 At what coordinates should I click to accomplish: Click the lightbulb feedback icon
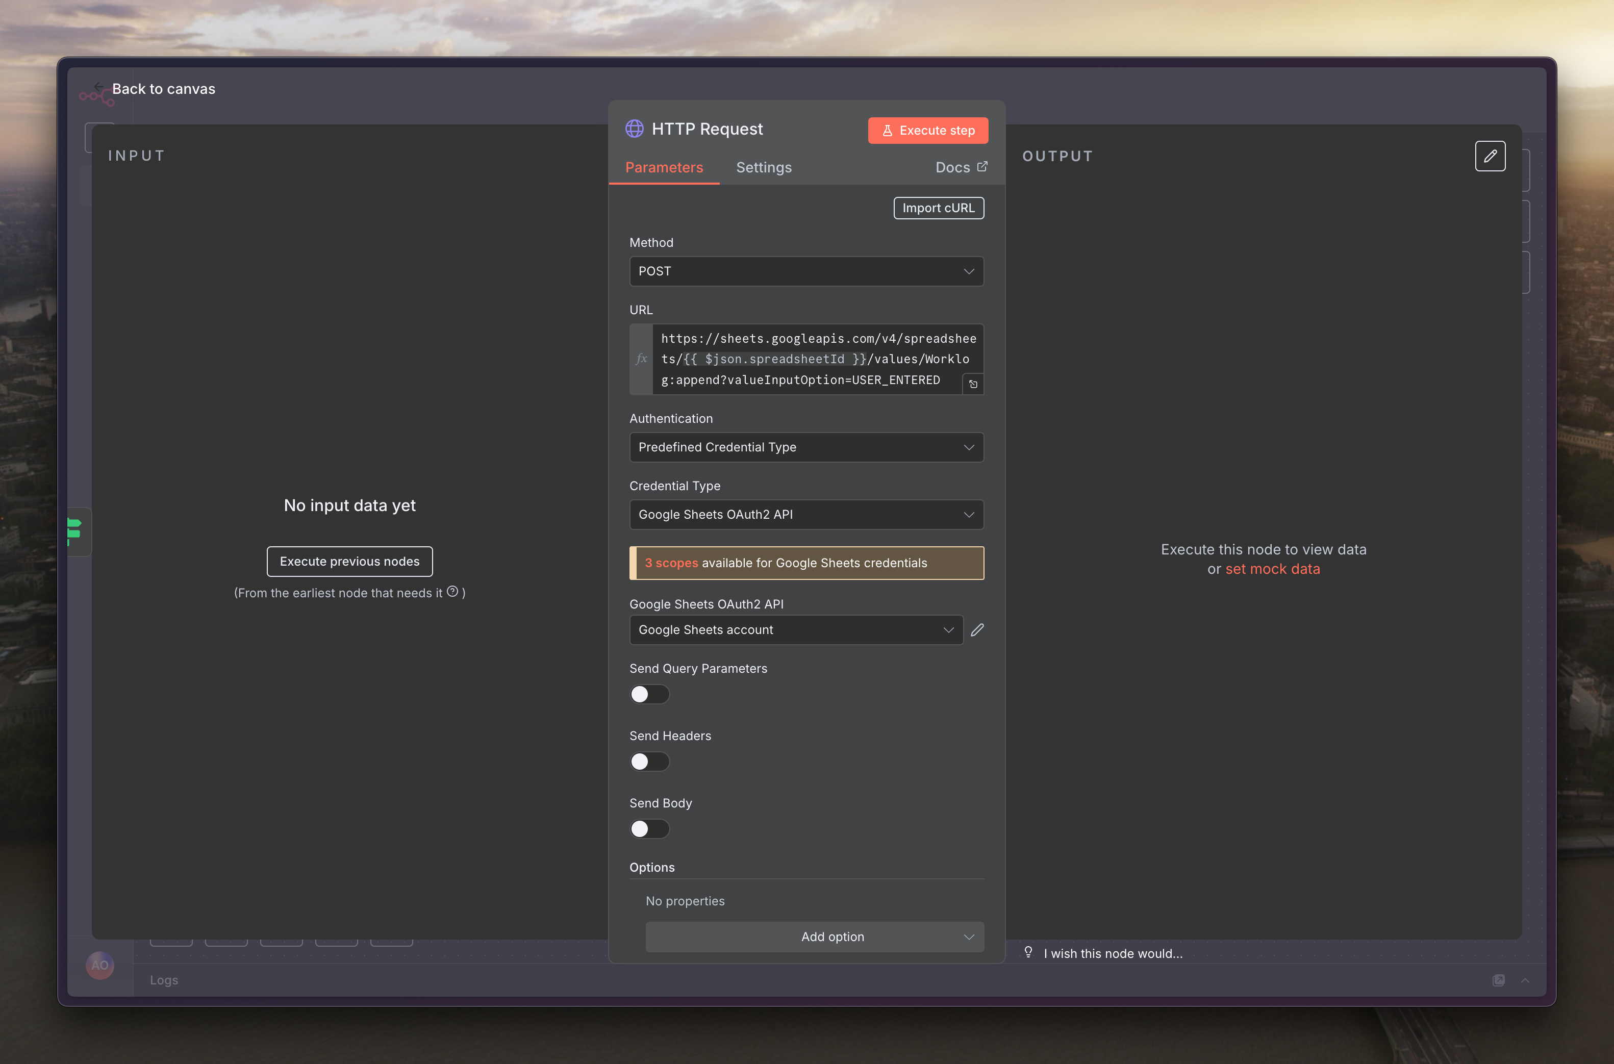coord(1028,952)
